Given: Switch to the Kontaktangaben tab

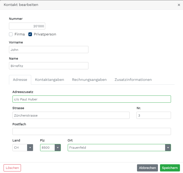Looking at the screenshot, I should pos(50,80).
